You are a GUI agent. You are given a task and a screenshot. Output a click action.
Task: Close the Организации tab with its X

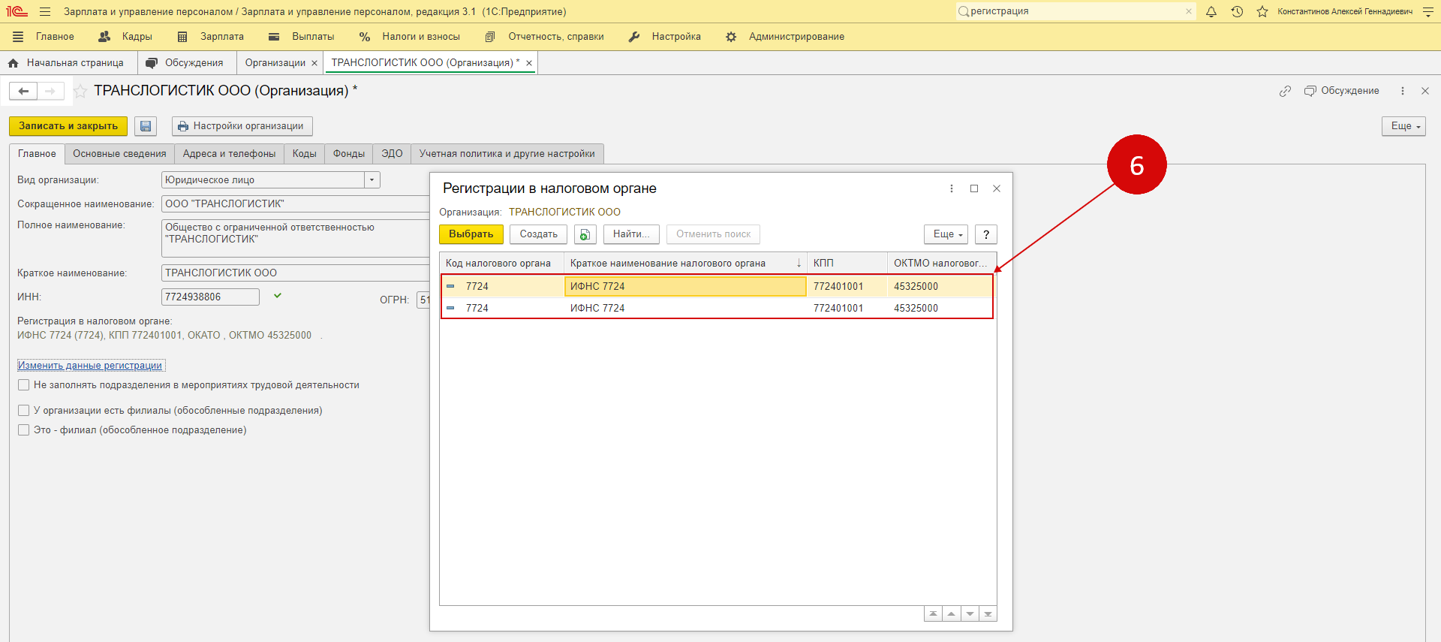point(314,63)
